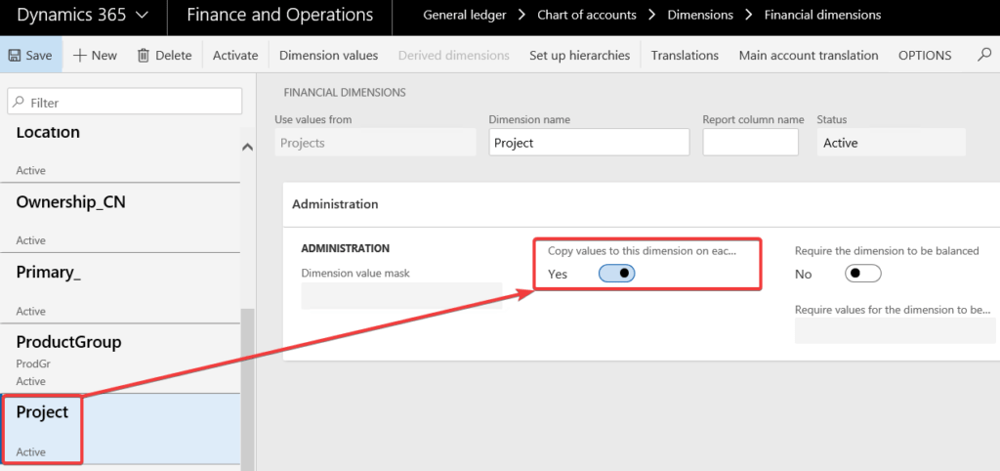This screenshot has width=1000, height=471.
Task: Go to Dimensions breadcrumb
Action: point(700,15)
